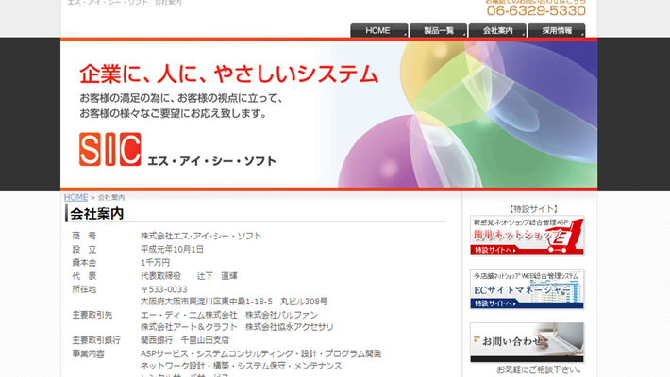Click the 会社案内 page heading
The image size is (670, 377).
click(x=97, y=214)
